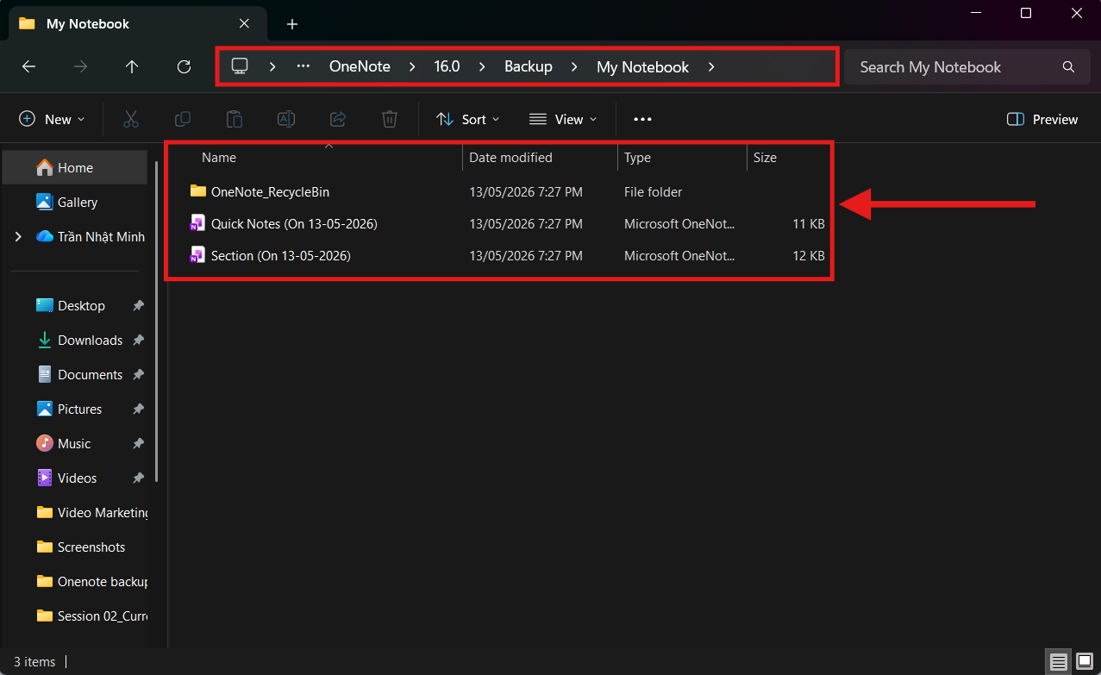Click the My Notebook breadcrumb
The width and height of the screenshot is (1101, 675).
coord(642,66)
